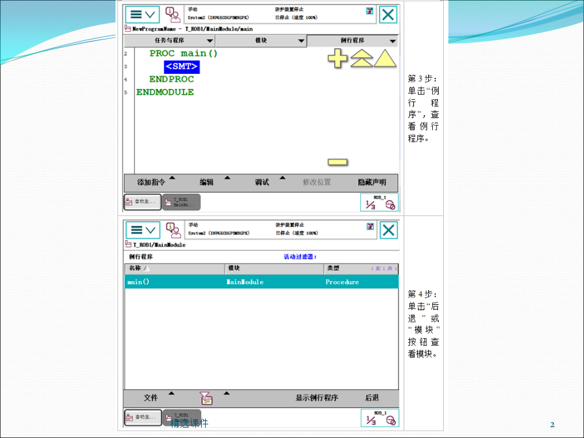Open the Modules dropdown (模块)

click(x=261, y=41)
